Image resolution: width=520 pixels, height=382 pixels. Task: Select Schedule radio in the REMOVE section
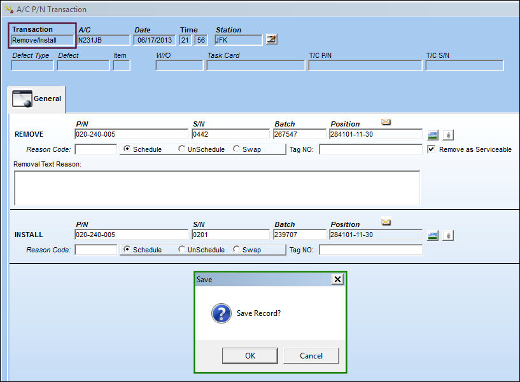[x=127, y=149]
